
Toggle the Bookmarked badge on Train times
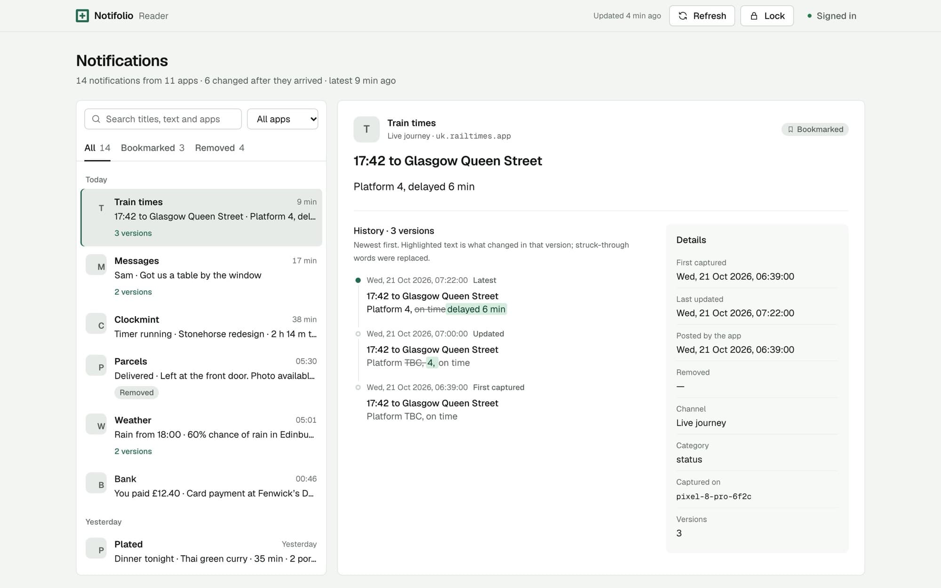pos(815,129)
